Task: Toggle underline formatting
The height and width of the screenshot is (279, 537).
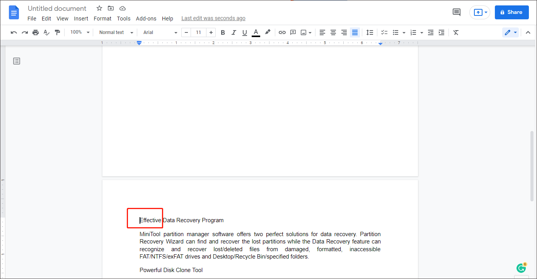Action: [x=244, y=32]
